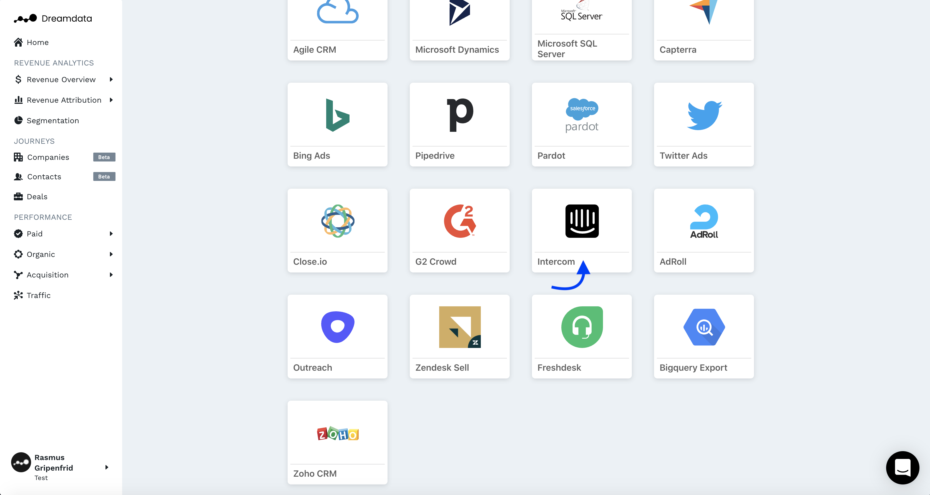Click the AdRoll logo

tap(704, 221)
